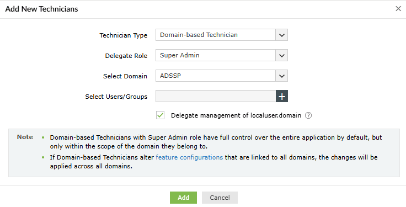Open the Select Domain dropdown
406x207 pixels.
point(222,76)
